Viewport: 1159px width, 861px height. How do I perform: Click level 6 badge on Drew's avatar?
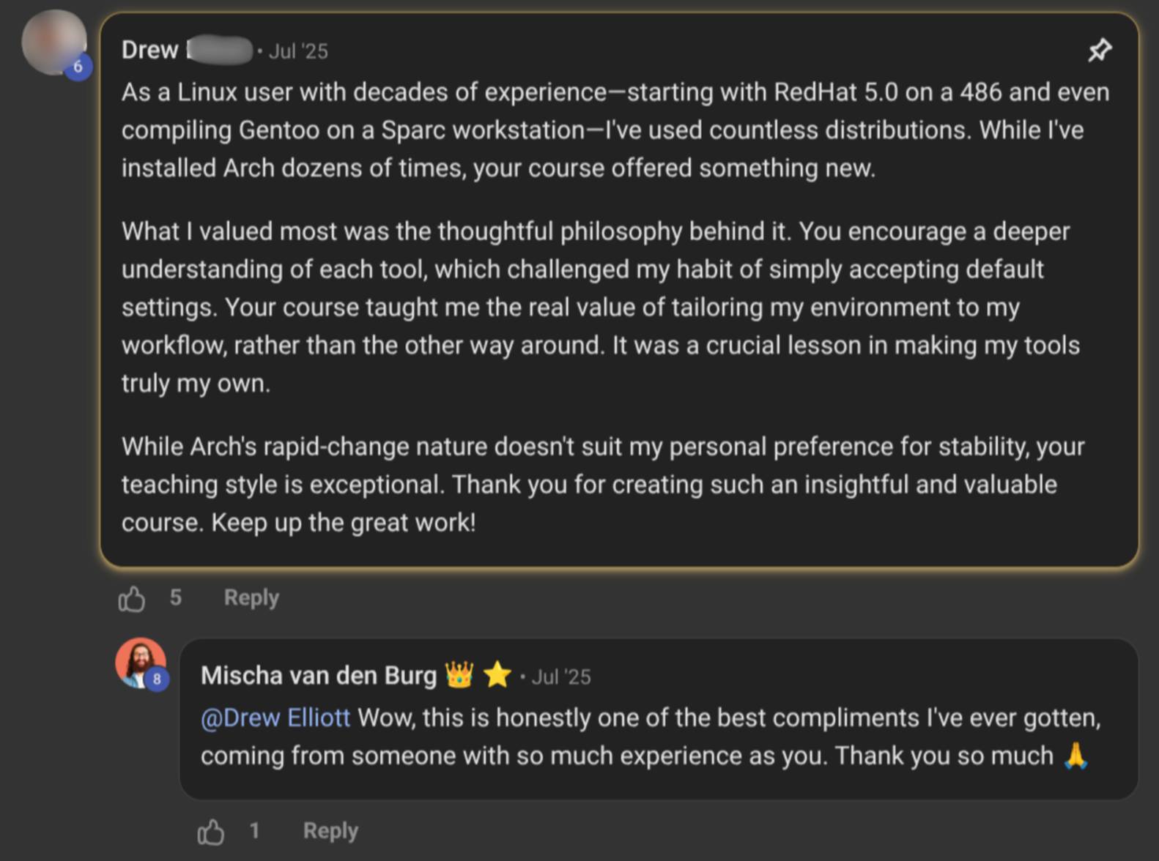point(78,67)
